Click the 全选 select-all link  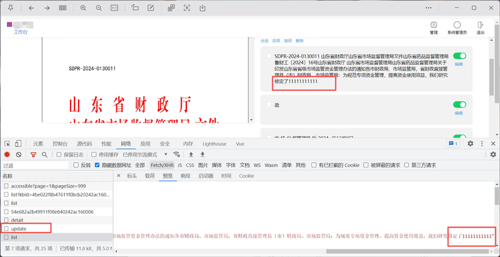click(x=264, y=41)
